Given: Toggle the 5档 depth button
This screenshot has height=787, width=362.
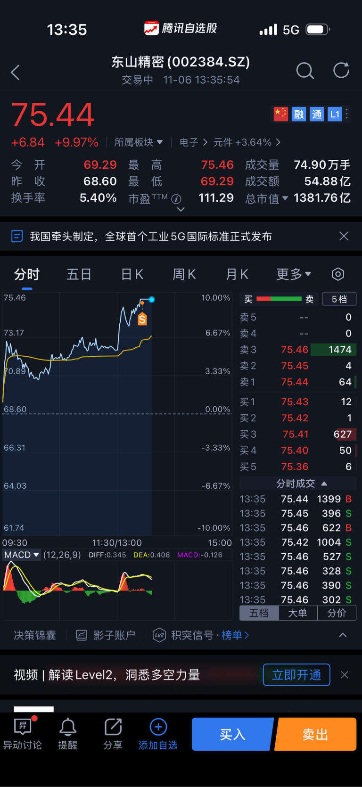Looking at the screenshot, I should tap(339, 299).
